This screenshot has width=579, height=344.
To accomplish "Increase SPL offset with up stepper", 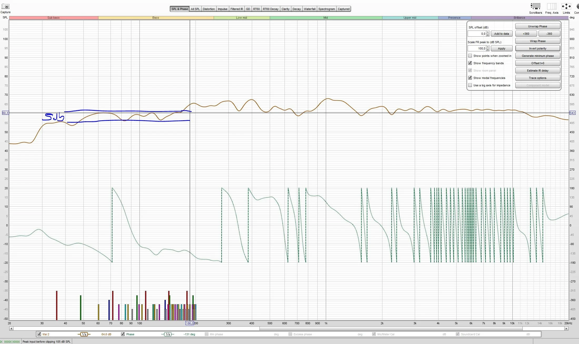I will pos(488,32).
